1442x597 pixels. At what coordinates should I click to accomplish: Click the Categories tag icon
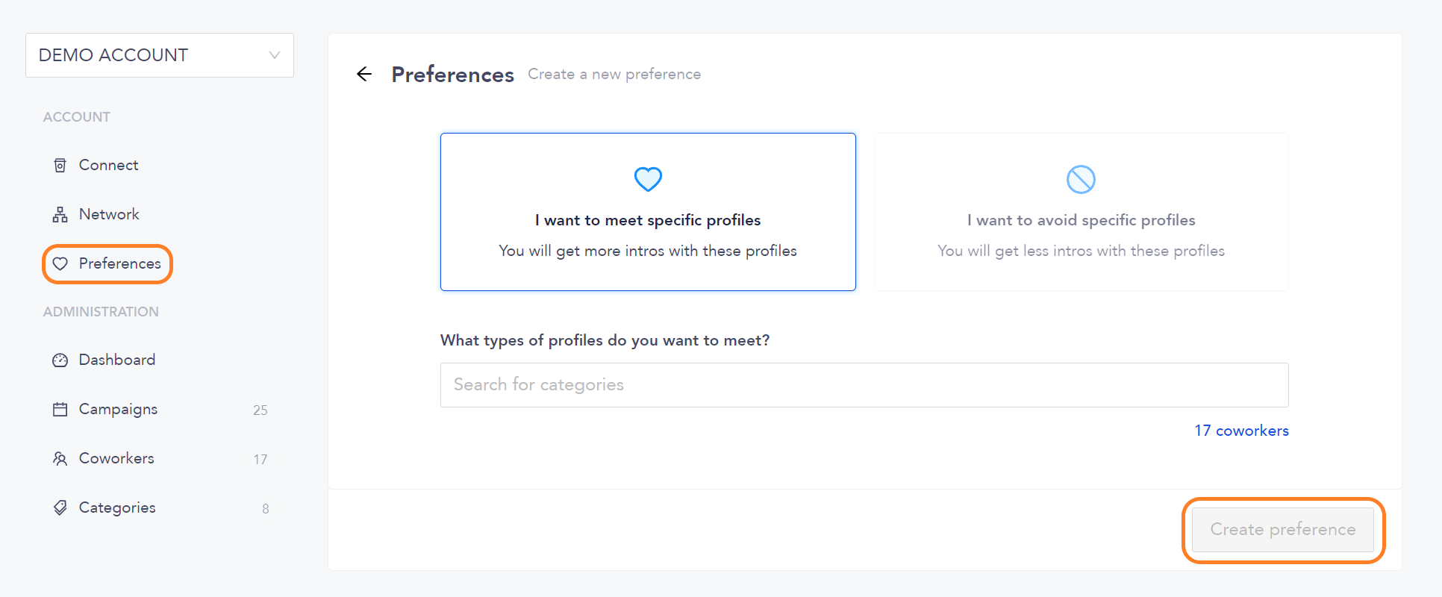coord(60,507)
